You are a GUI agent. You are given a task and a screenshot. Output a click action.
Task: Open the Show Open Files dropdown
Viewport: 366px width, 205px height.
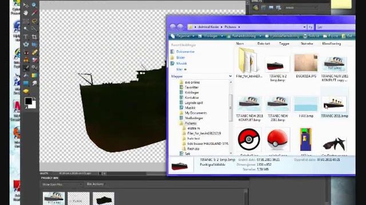[62, 184]
